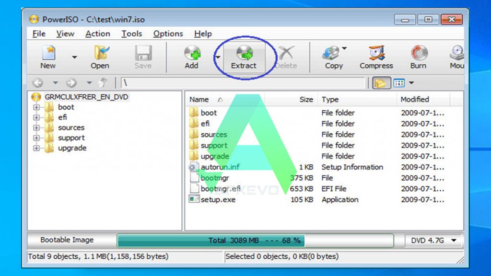
Task: Open the Back history dropdown arrow
Action: [x=55, y=82]
